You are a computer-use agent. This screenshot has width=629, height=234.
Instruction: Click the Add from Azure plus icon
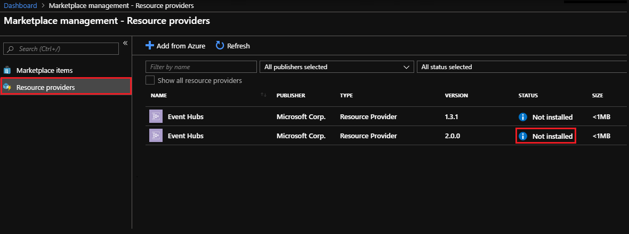pos(150,46)
